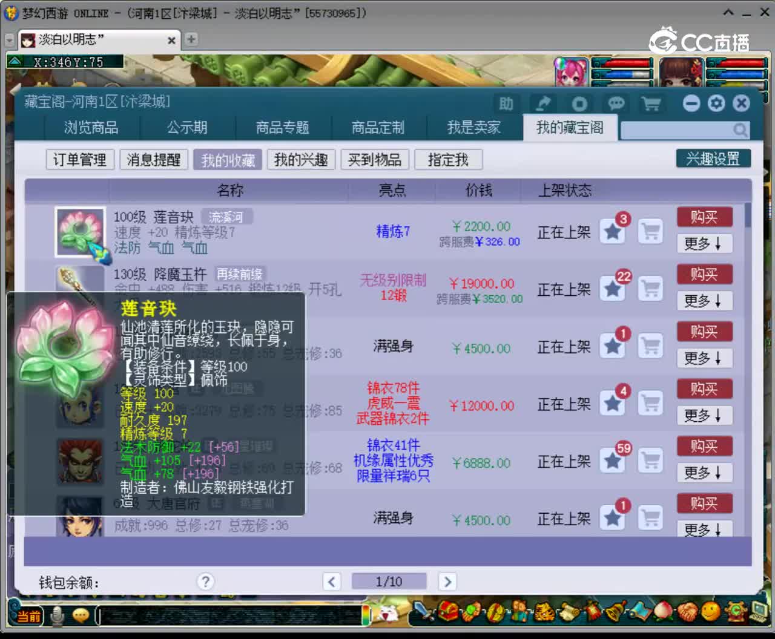The width and height of the screenshot is (775, 639).
Task: Add the ￥19000.00 item to cart
Action: tap(651, 289)
